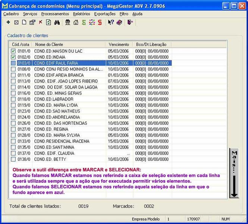Open the Relatórios menu
Image resolution: width=248 pixels, height=224 pixels.
[x=81, y=14]
